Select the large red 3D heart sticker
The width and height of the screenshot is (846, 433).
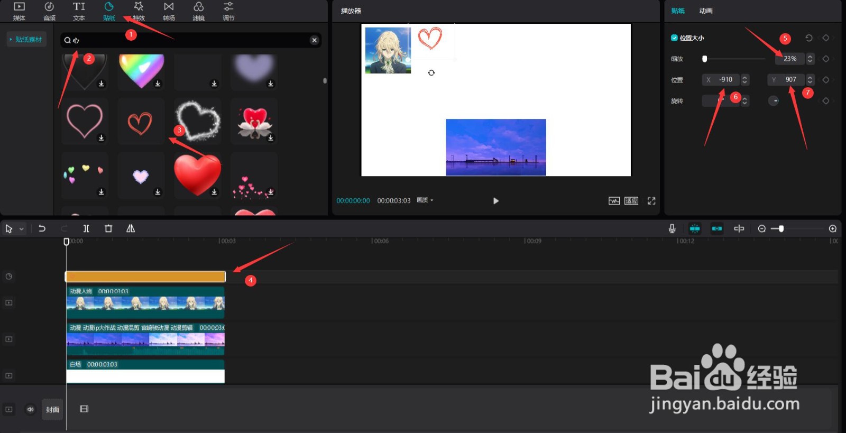coord(197,174)
